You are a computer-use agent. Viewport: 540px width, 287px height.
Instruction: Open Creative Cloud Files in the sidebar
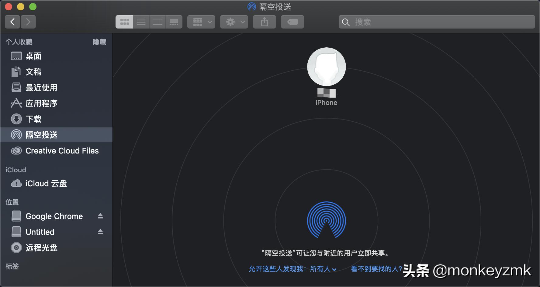click(62, 150)
